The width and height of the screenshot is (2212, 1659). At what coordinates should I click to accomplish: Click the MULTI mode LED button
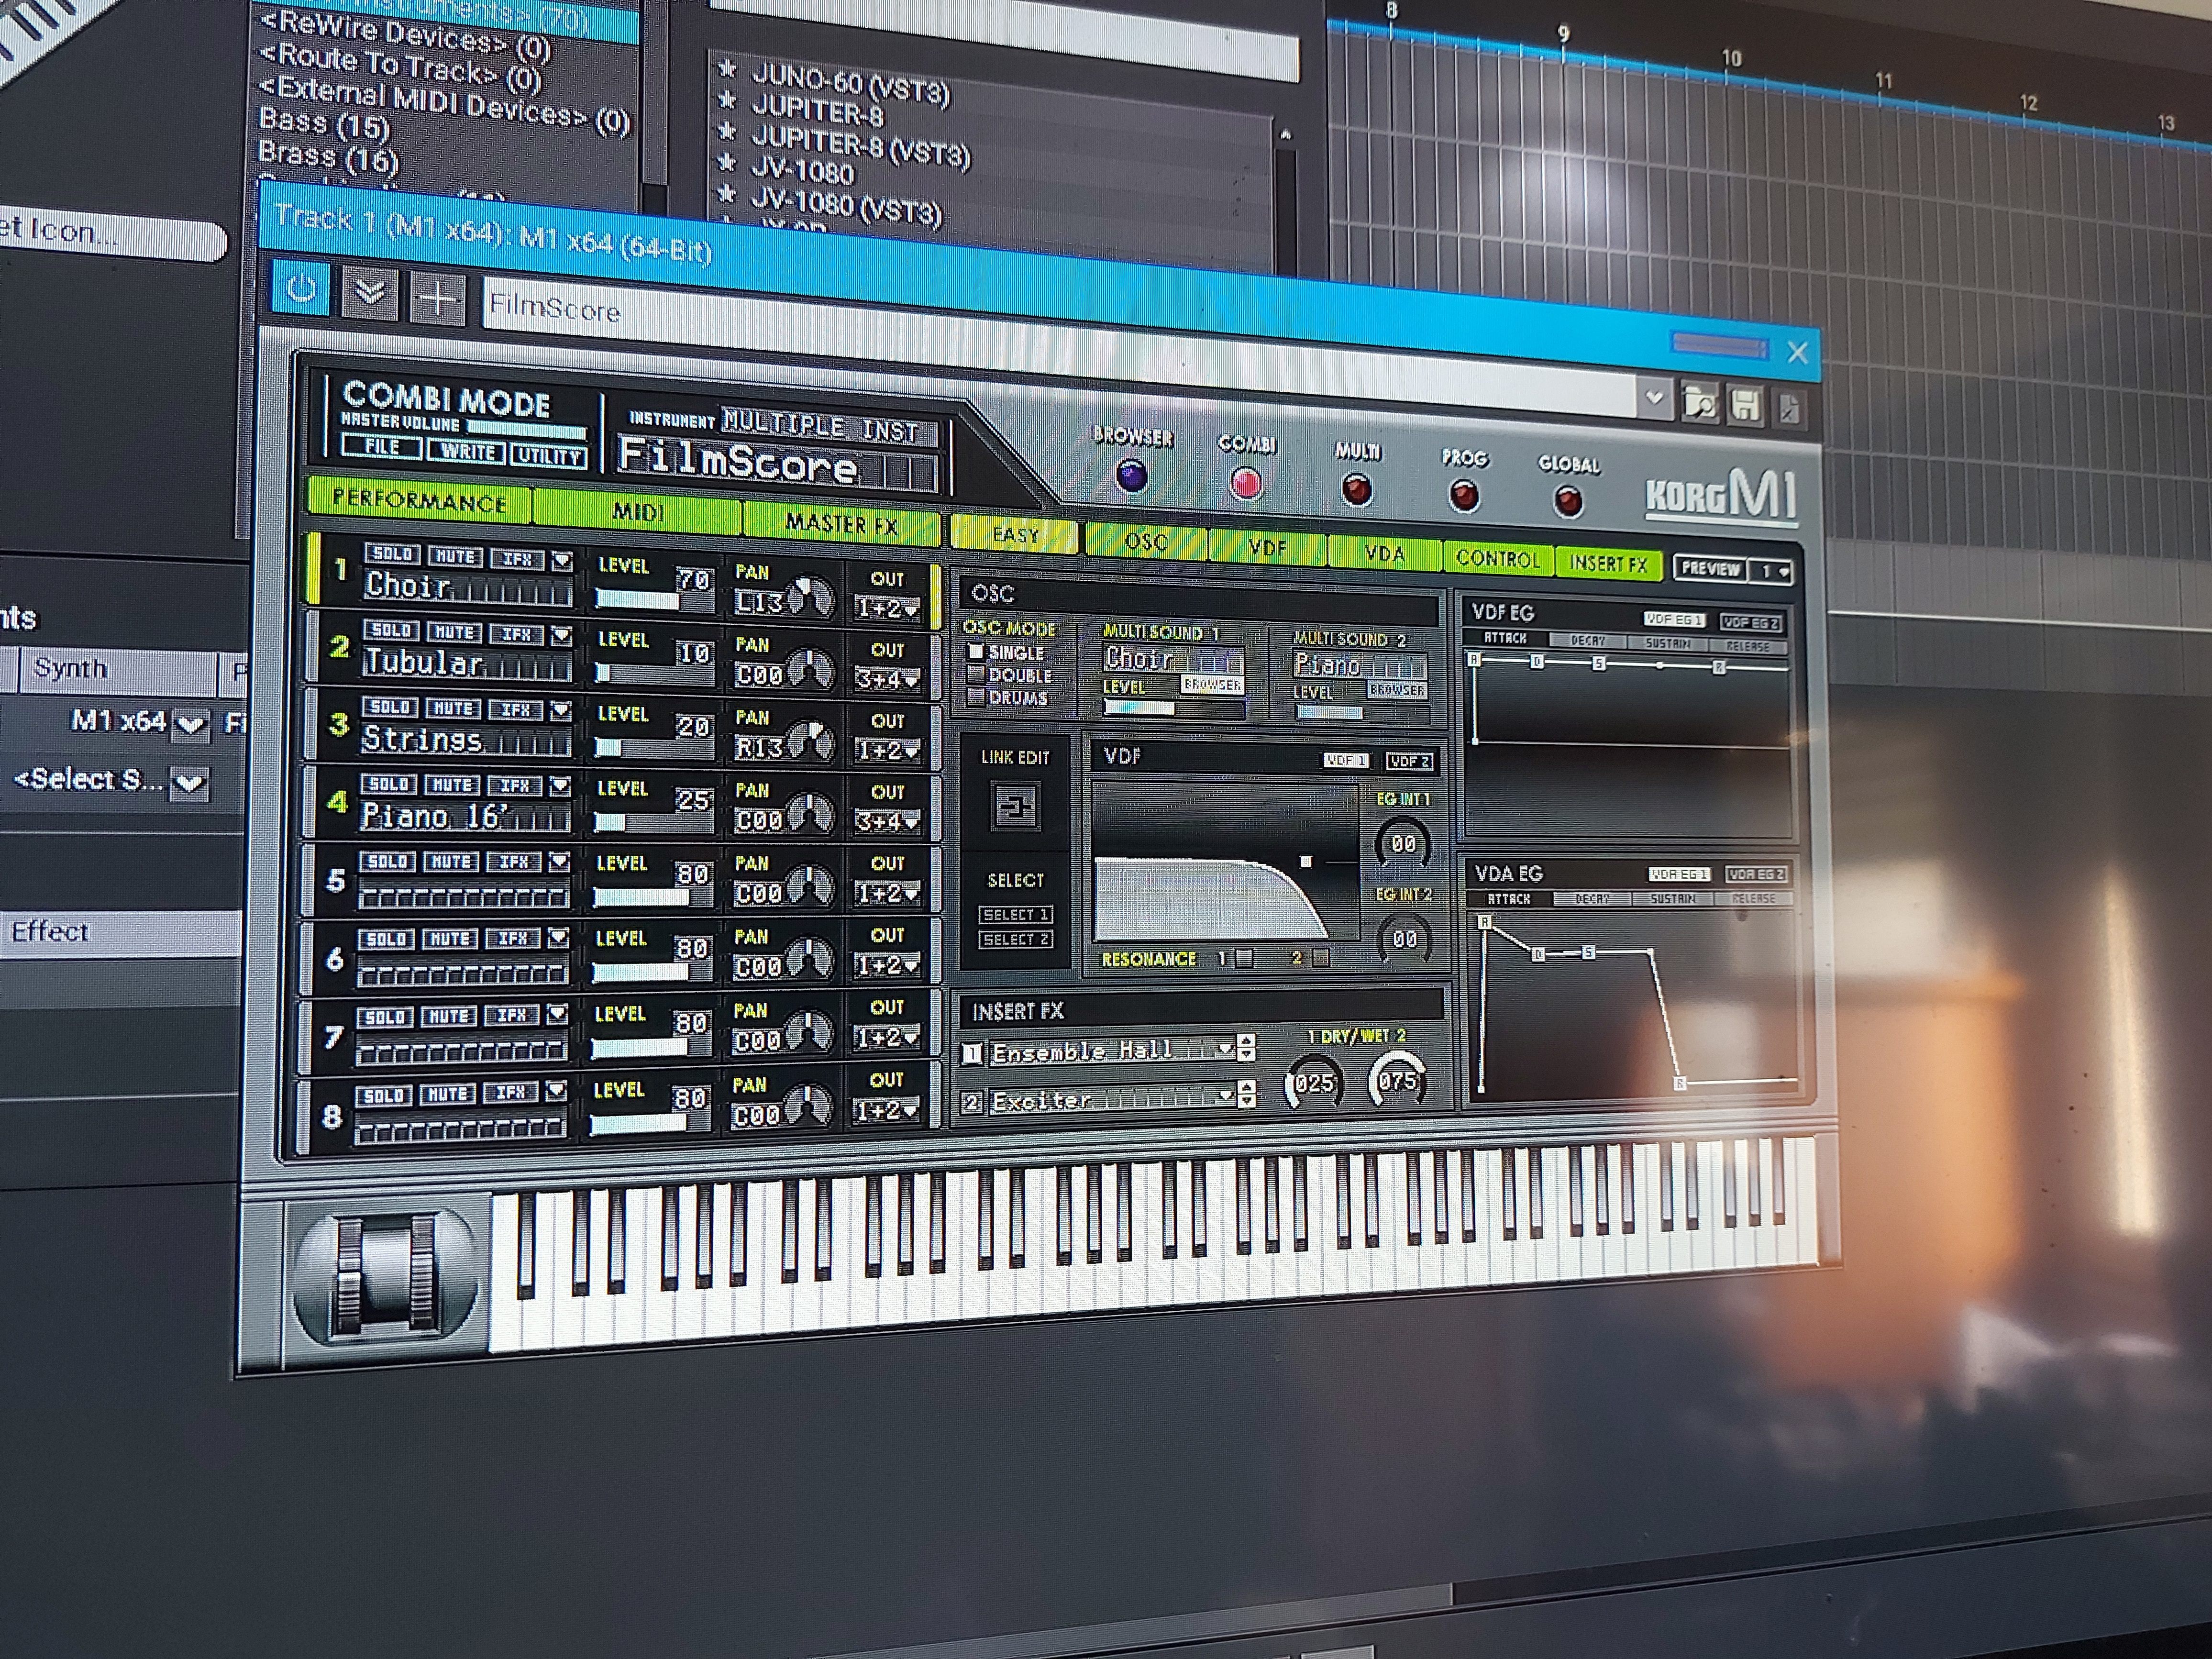point(1356,490)
